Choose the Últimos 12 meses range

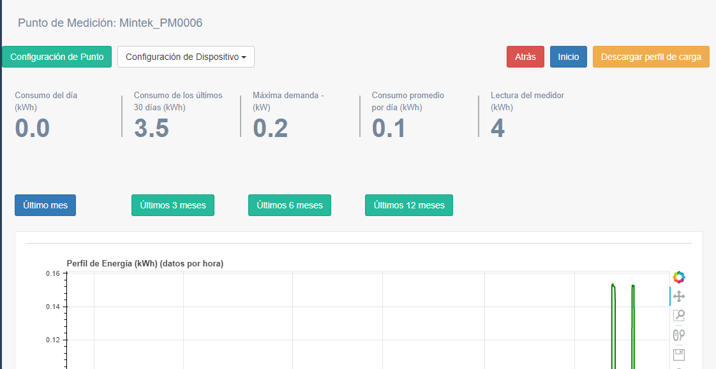click(x=408, y=205)
